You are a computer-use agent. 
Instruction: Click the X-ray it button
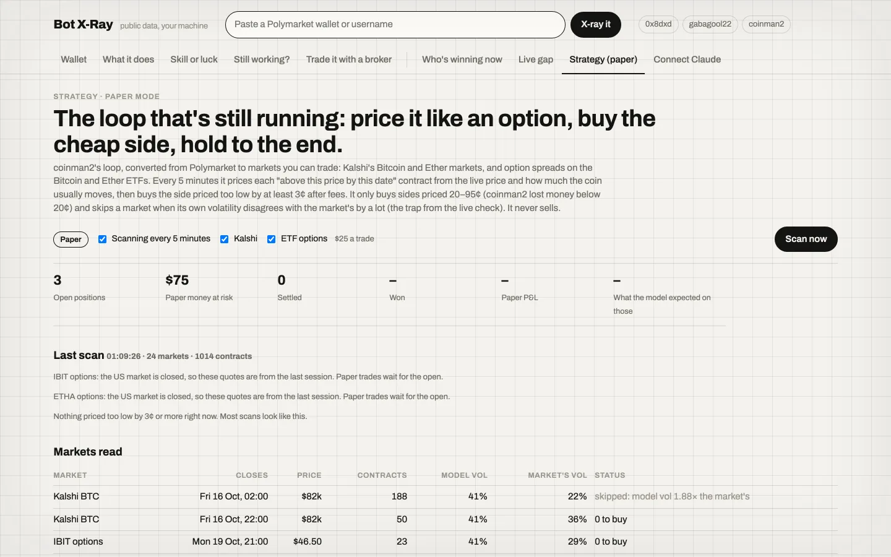(x=596, y=25)
